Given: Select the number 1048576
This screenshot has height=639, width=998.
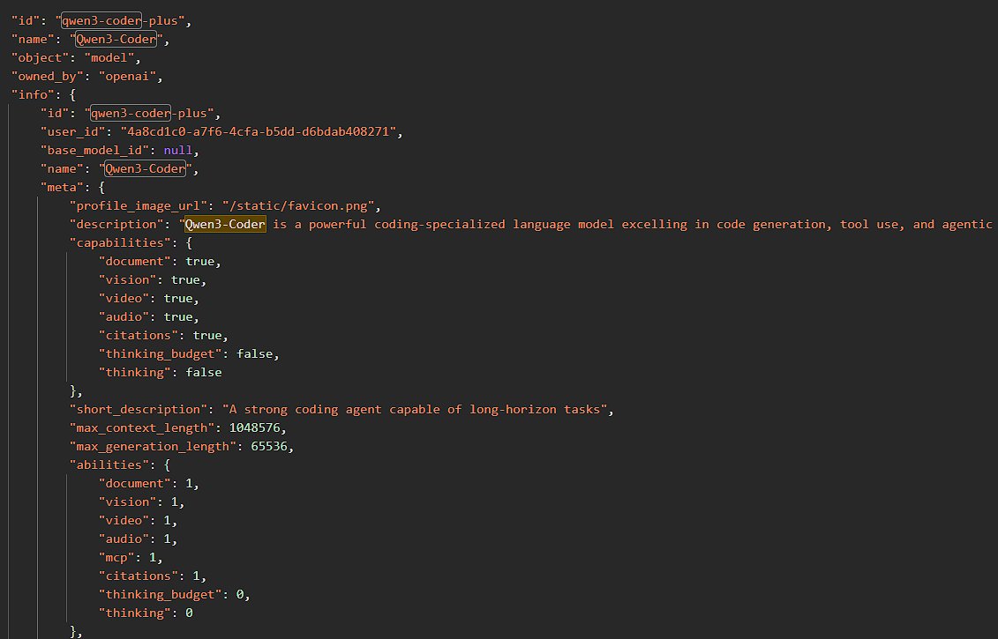Looking at the screenshot, I should 255,427.
